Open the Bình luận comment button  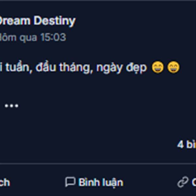[94, 182]
